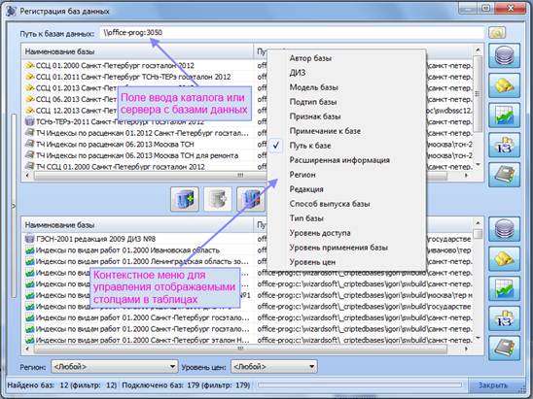This screenshot has width=533, height=399.
Task: Show the 'Тип базы' column
Action: pyautogui.click(x=346, y=218)
